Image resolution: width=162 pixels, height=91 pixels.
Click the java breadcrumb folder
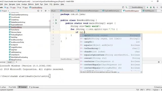25,7
